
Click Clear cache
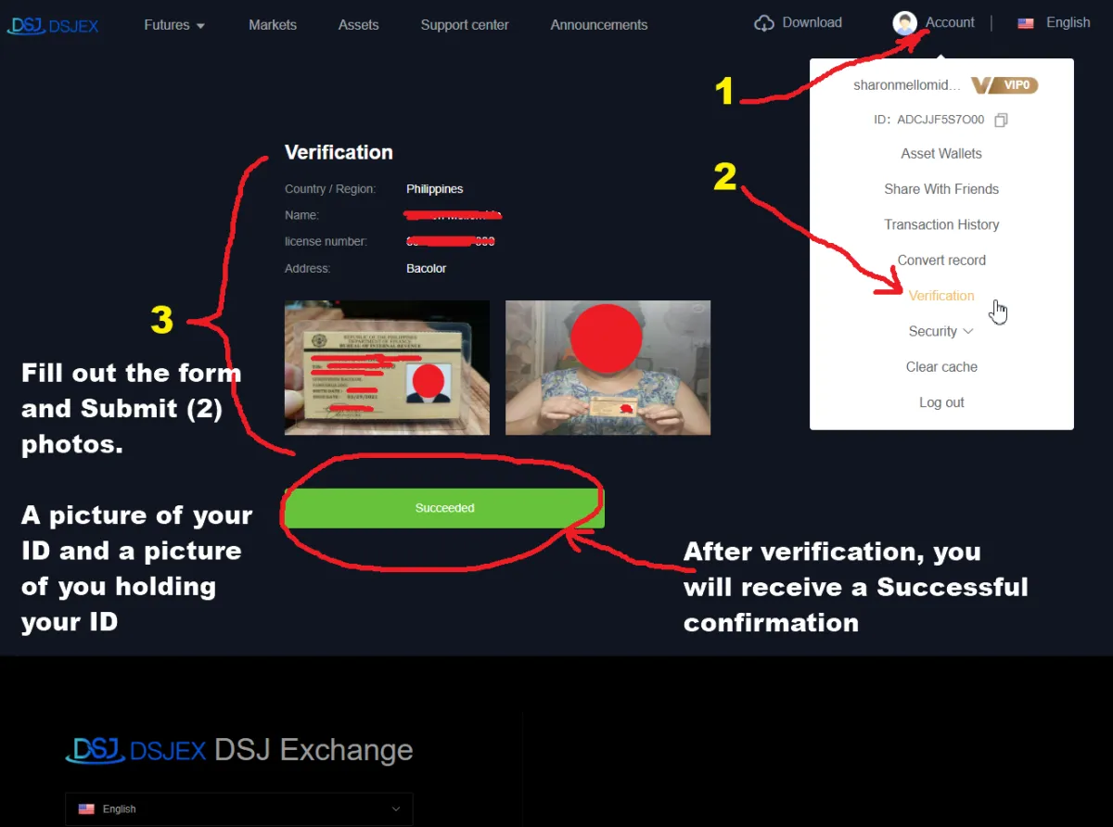click(941, 367)
